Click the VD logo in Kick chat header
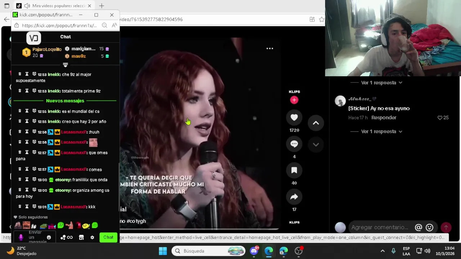This screenshot has height=259, width=461. click(33, 38)
